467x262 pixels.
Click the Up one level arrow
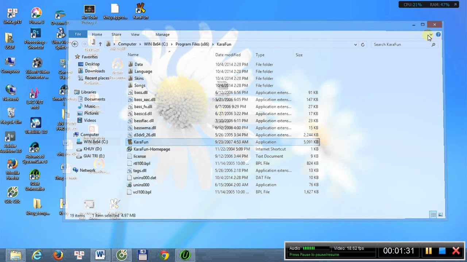100,44
